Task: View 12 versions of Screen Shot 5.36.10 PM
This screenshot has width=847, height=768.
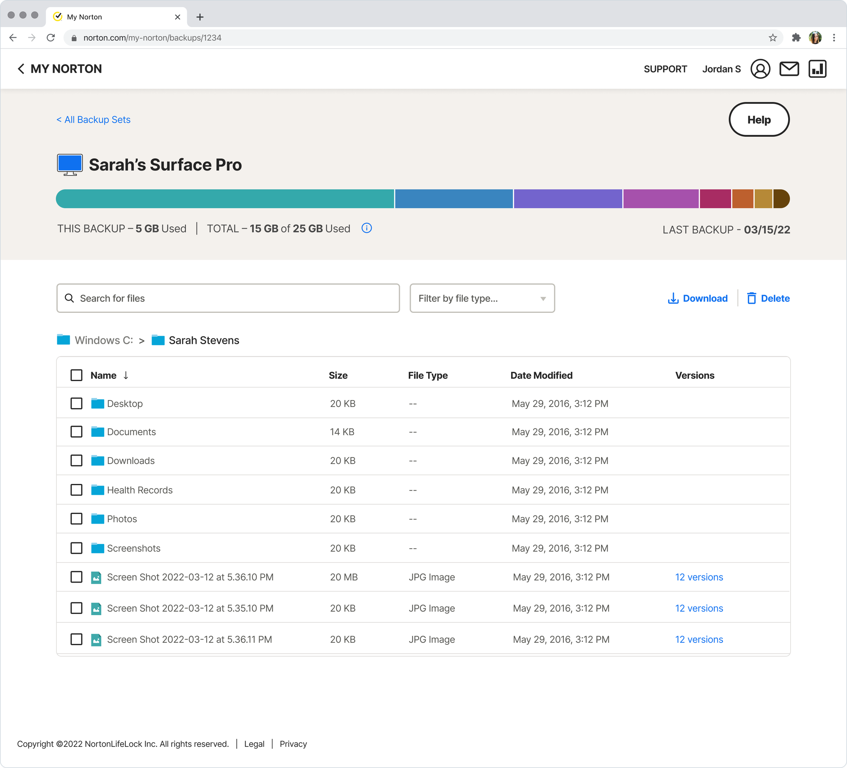Action: pos(699,577)
